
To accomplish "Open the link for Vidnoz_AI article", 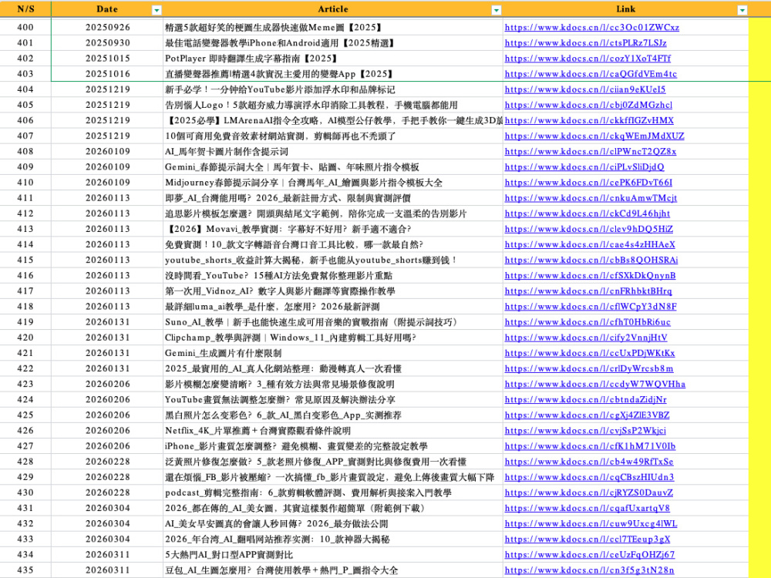I will [x=588, y=291].
